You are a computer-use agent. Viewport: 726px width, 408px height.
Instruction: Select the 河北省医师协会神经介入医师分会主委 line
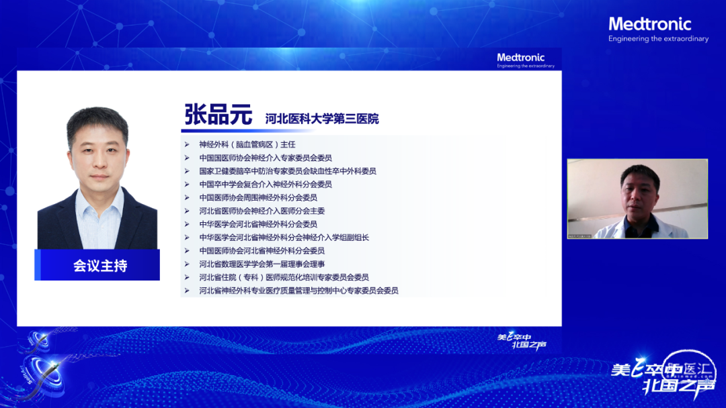click(x=262, y=211)
